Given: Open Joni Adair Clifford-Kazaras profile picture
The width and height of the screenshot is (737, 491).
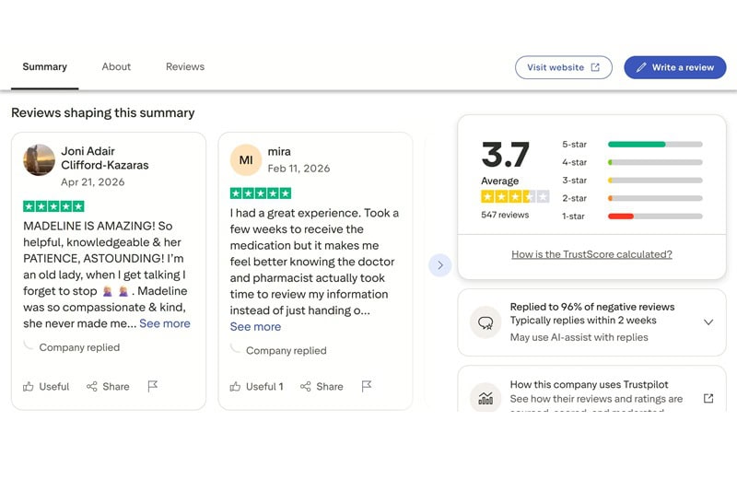Looking at the screenshot, I should pos(39,160).
